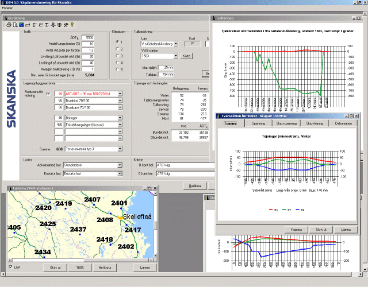Click the balance scale toolbar icon

tap(59, 25)
